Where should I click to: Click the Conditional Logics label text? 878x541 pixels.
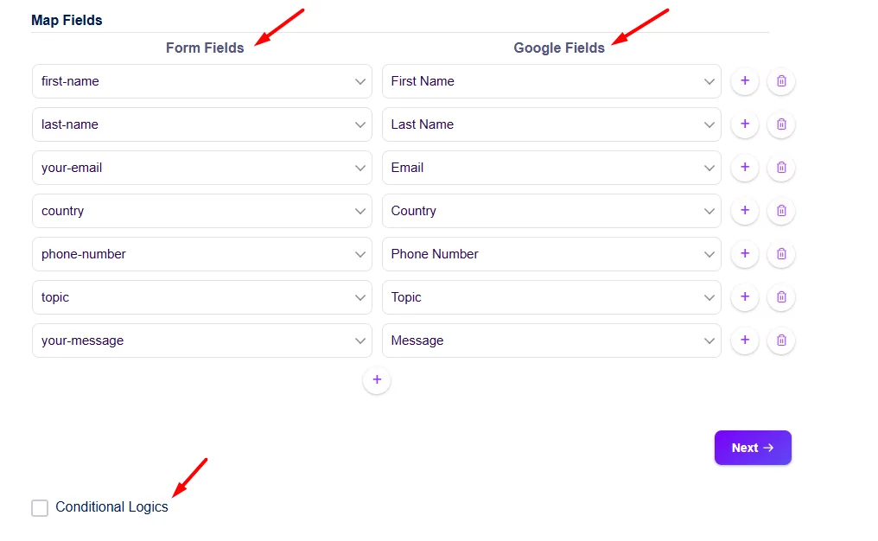click(111, 507)
